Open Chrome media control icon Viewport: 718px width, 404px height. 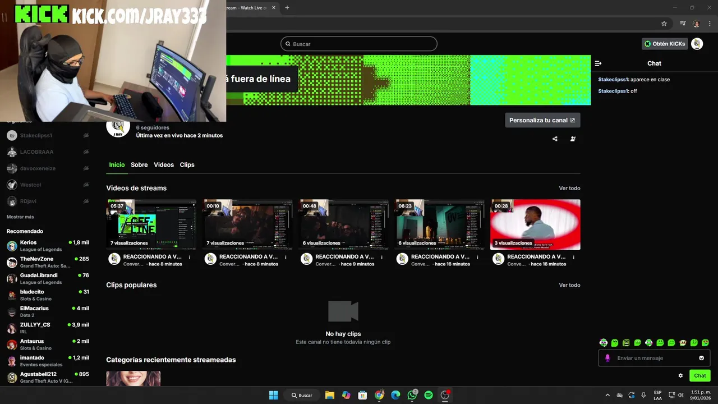click(x=683, y=24)
